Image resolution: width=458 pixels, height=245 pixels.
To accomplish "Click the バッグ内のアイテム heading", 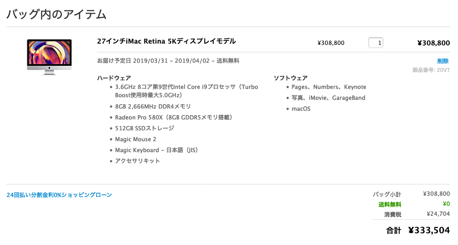I will 56,14.
